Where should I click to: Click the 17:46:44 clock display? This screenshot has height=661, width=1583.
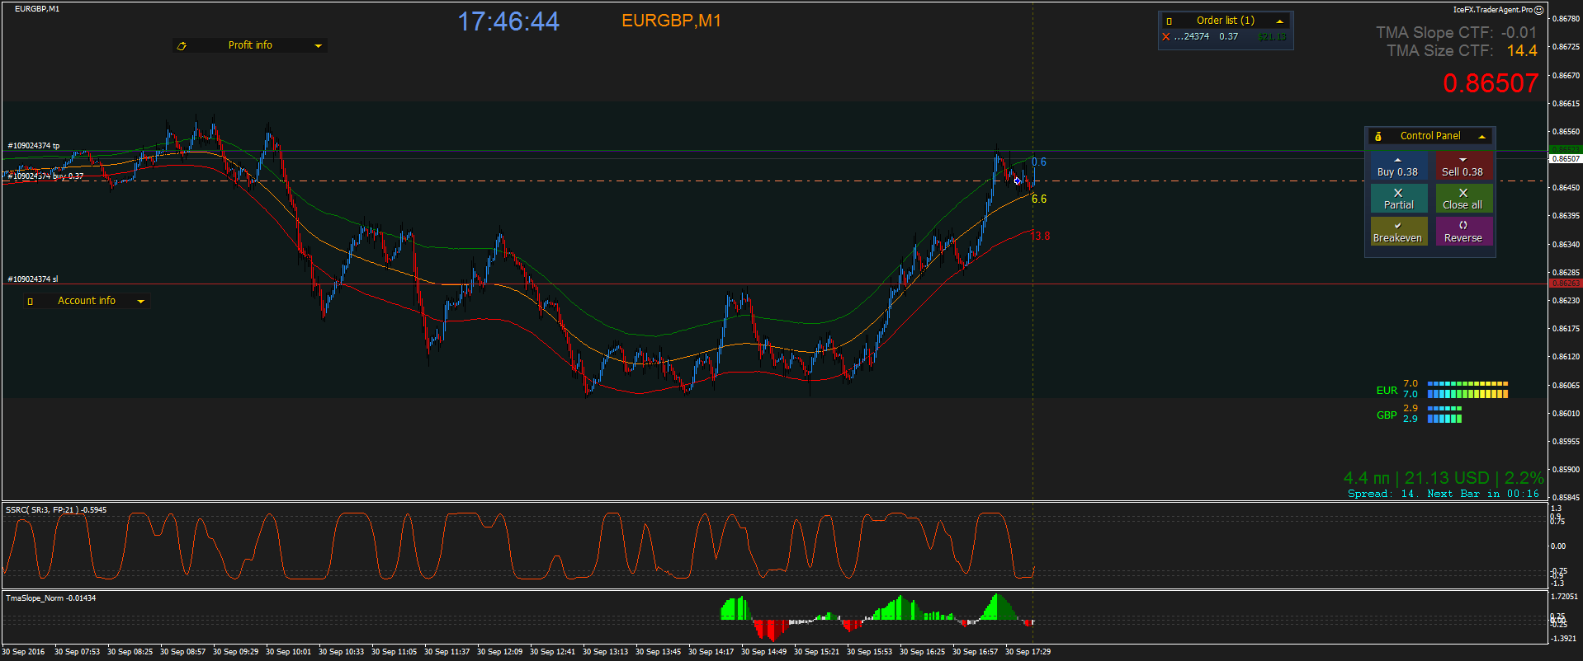(508, 21)
